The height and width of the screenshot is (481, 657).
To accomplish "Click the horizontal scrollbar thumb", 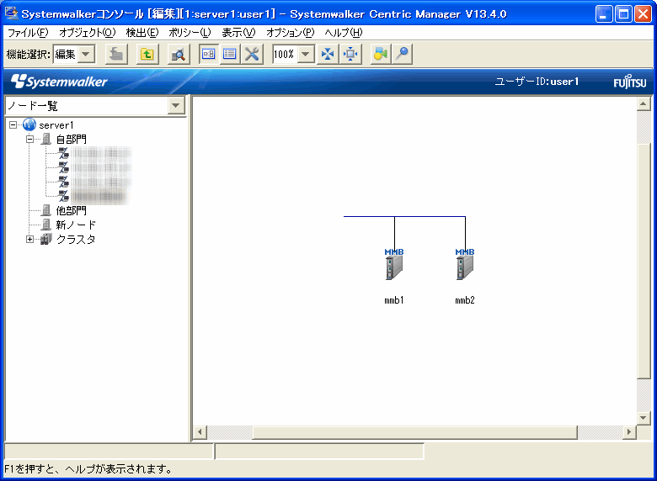I will coord(414,432).
